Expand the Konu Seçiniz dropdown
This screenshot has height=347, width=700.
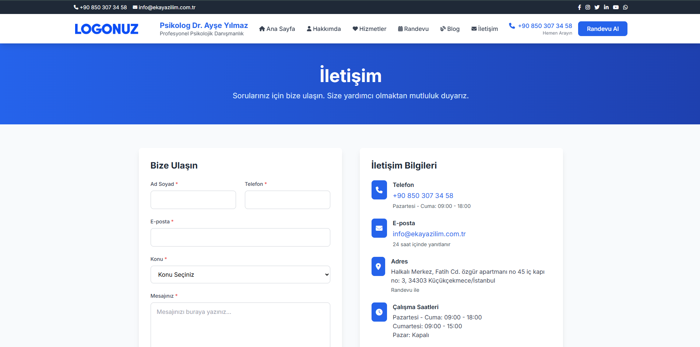(x=240, y=275)
